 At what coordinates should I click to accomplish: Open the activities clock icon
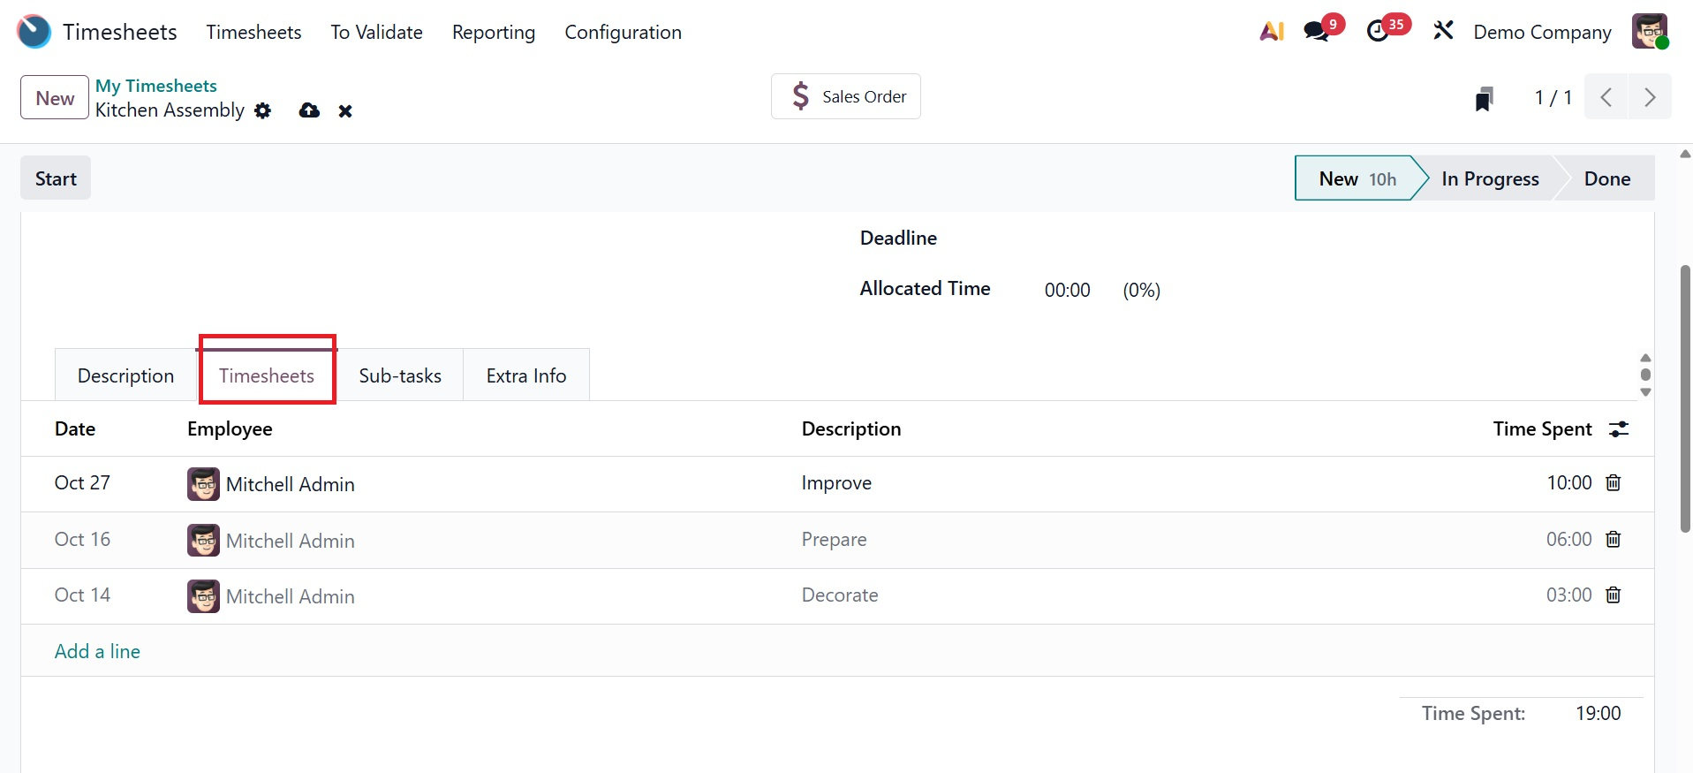tap(1378, 32)
